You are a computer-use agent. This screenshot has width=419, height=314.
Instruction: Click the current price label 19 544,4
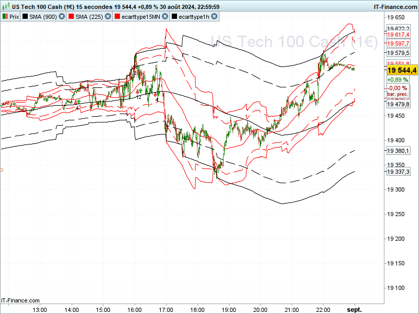point(402,70)
